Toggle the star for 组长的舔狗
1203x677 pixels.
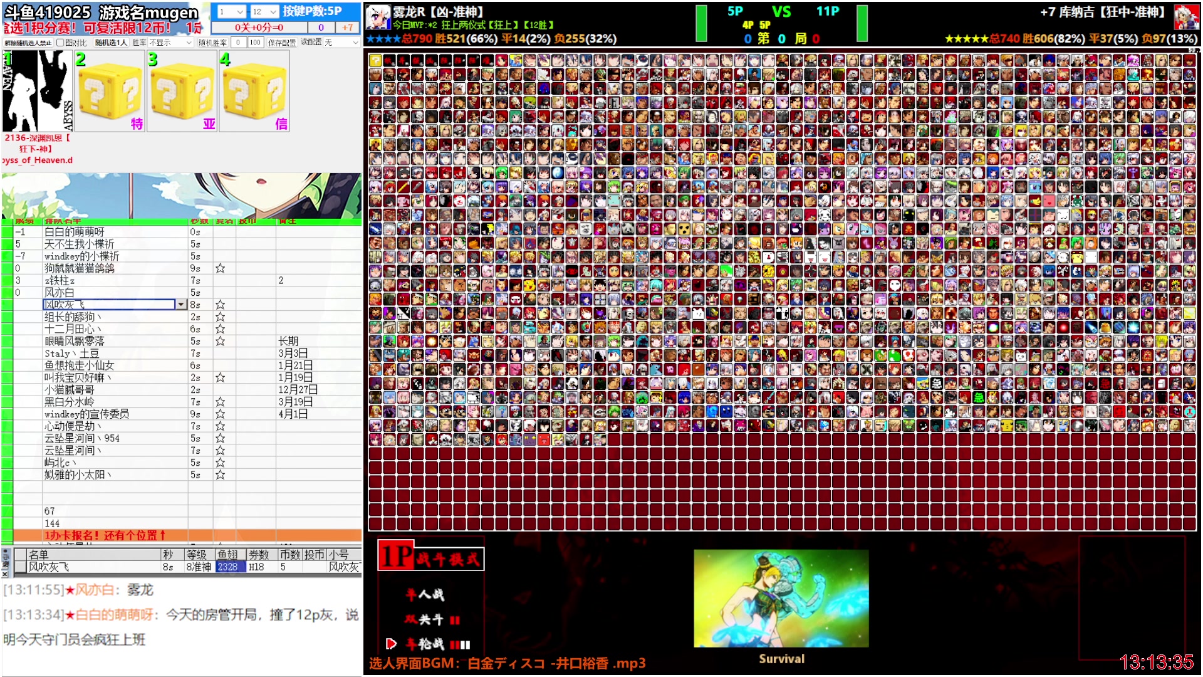[221, 317]
